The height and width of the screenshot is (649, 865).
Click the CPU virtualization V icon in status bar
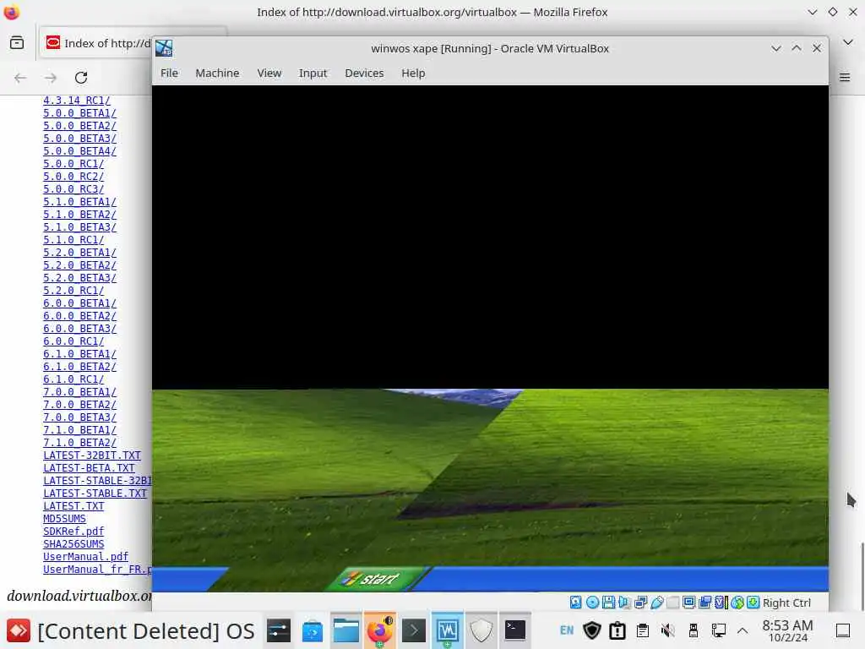point(721,603)
